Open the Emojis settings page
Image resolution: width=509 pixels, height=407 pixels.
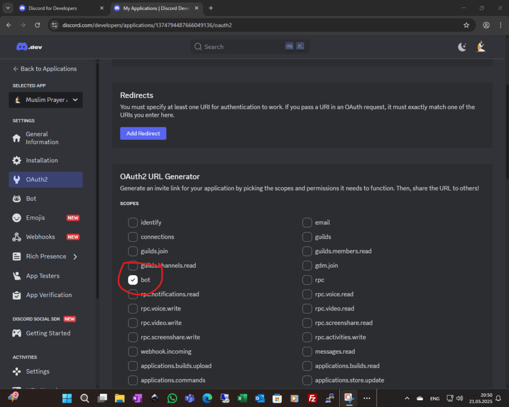tap(46, 217)
